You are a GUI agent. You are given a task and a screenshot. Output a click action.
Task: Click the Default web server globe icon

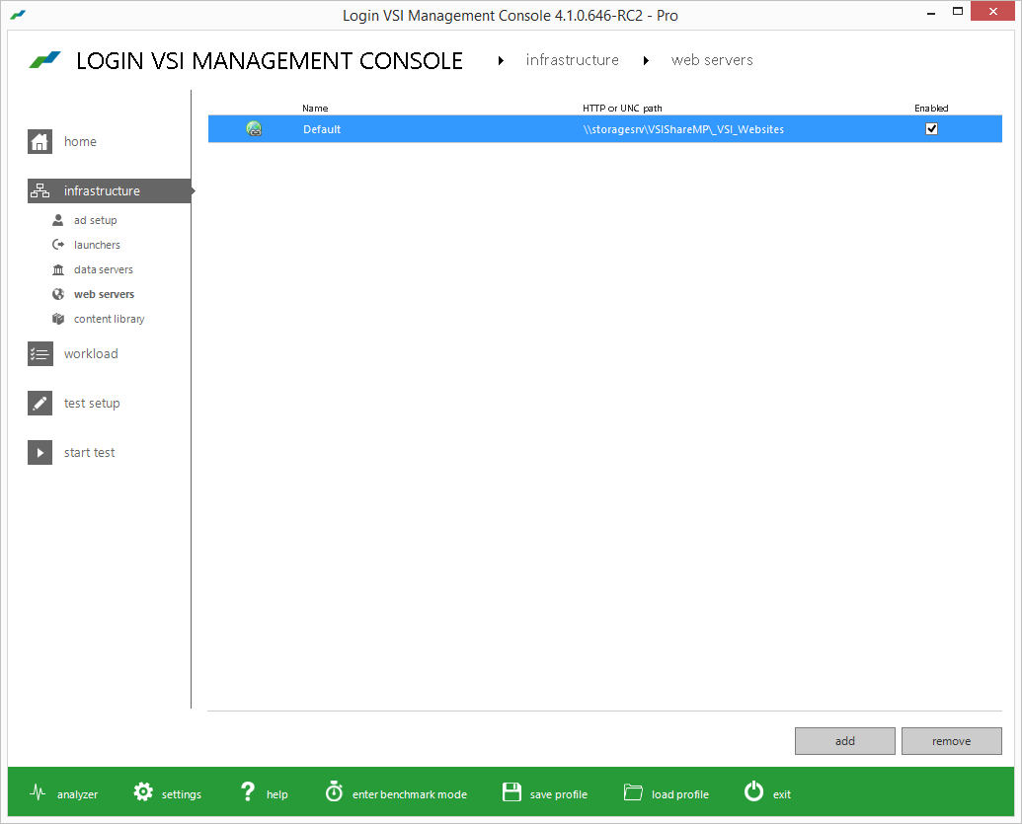254,129
